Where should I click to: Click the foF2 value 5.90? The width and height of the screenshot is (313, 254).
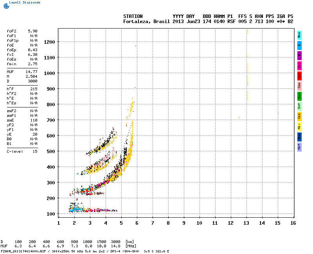coord(32,31)
